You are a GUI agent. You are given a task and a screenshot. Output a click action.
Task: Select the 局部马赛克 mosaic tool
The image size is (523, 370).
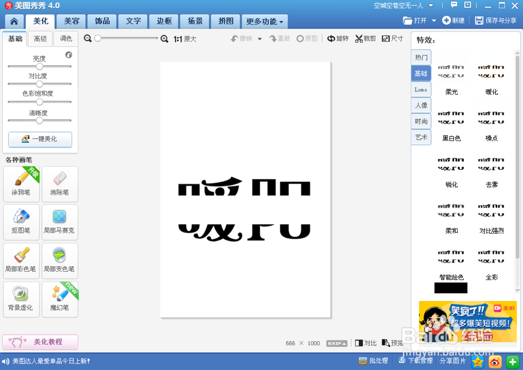[x=60, y=222]
